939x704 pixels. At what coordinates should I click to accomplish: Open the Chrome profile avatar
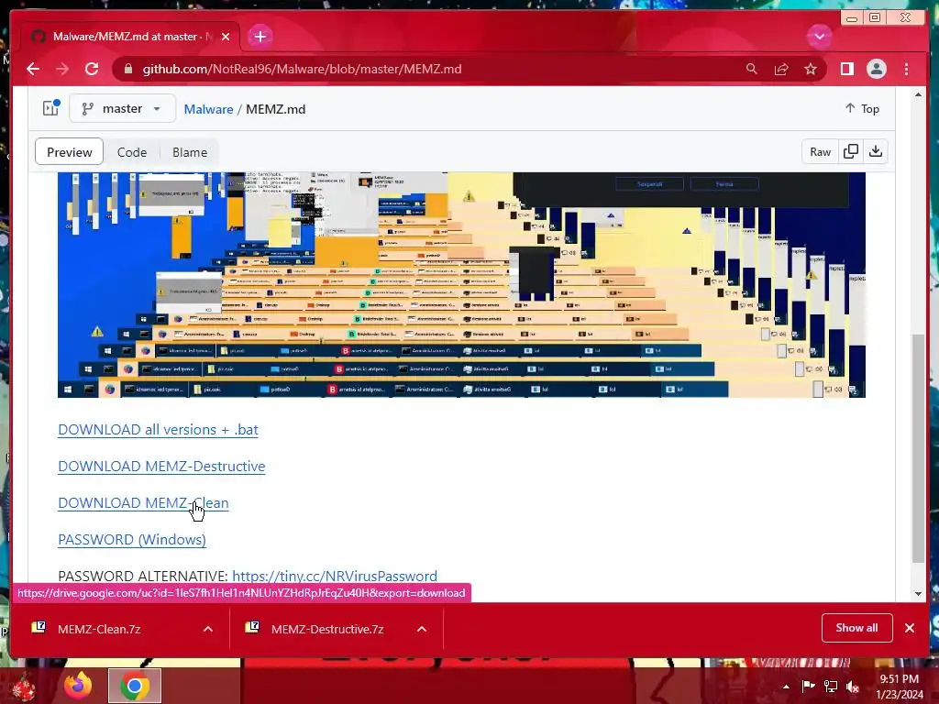tap(876, 69)
